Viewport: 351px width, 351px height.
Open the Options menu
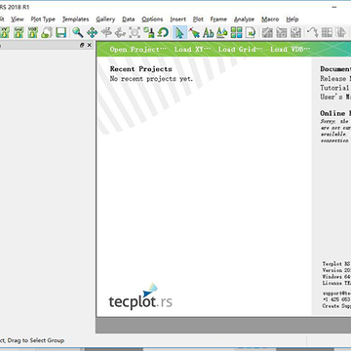[x=152, y=19]
